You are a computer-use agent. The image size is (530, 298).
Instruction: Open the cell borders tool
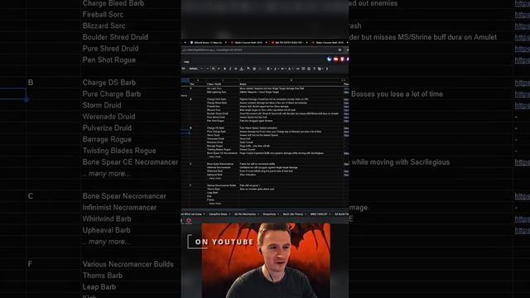pos(254,69)
